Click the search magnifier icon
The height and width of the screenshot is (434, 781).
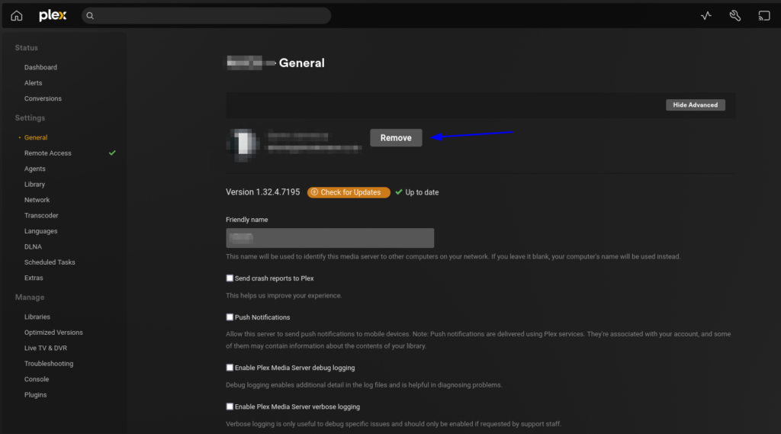pyautogui.click(x=90, y=16)
